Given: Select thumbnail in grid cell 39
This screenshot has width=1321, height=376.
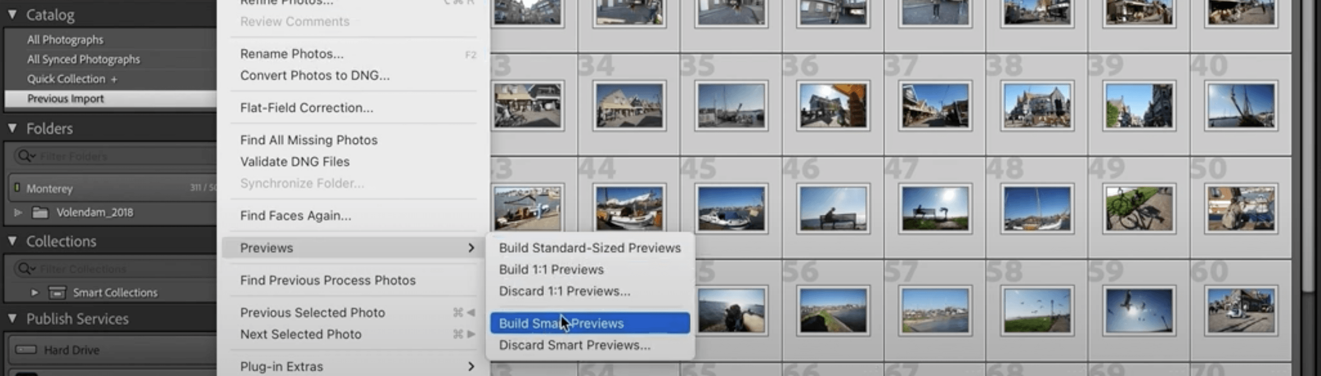Looking at the screenshot, I should click(x=1139, y=106).
